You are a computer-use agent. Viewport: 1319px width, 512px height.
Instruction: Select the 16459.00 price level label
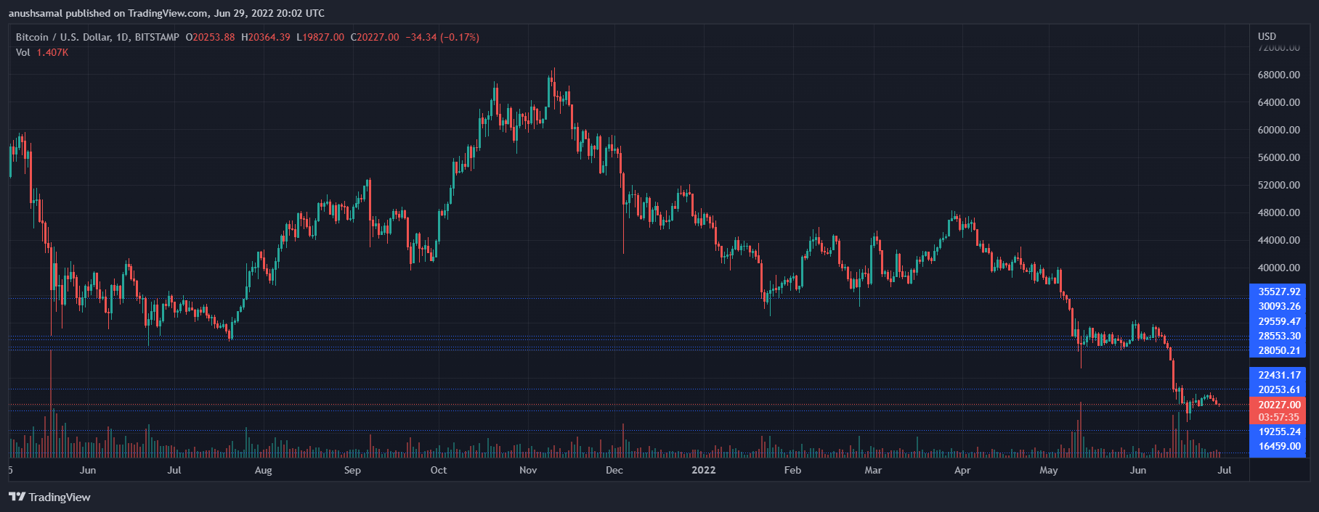click(1278, 446)
